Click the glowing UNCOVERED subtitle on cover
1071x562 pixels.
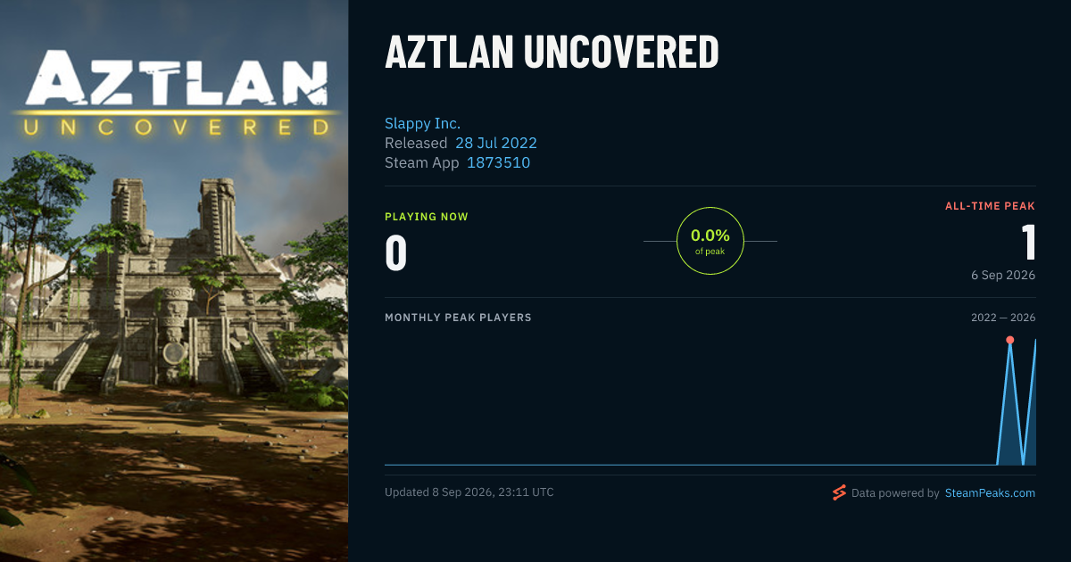pyautogui.click(x=176, y=127)
